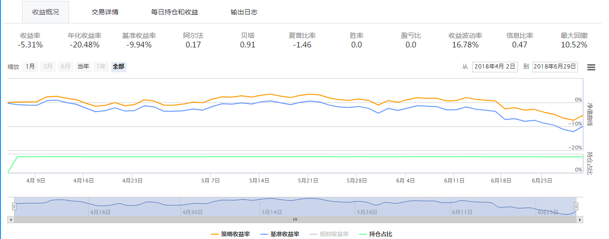Click the navigator horizontal scrollbar thumb
Image resolution: width=609 pixels, height=239 pixels.
[x=295, y=219]
